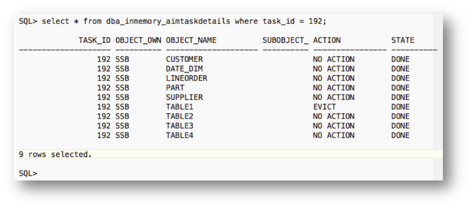Click the ACTION column header
Image resolution: width=471 pixels, height=208 pixels.
[x=327, y=40]
